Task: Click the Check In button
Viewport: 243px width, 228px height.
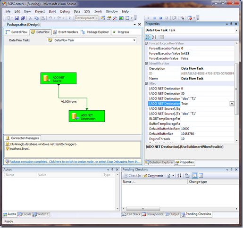Action: pyautogui.click(x=132, y=176)
